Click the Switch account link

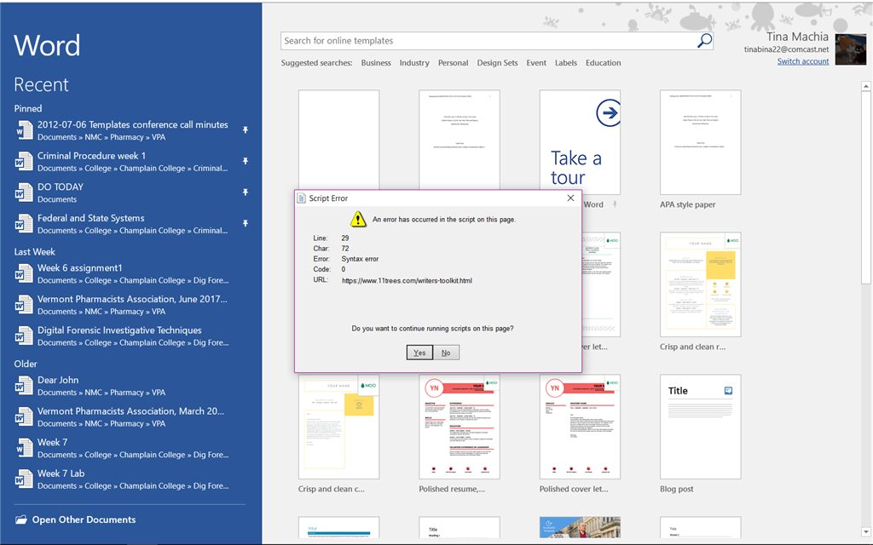[x=803, y=61]
